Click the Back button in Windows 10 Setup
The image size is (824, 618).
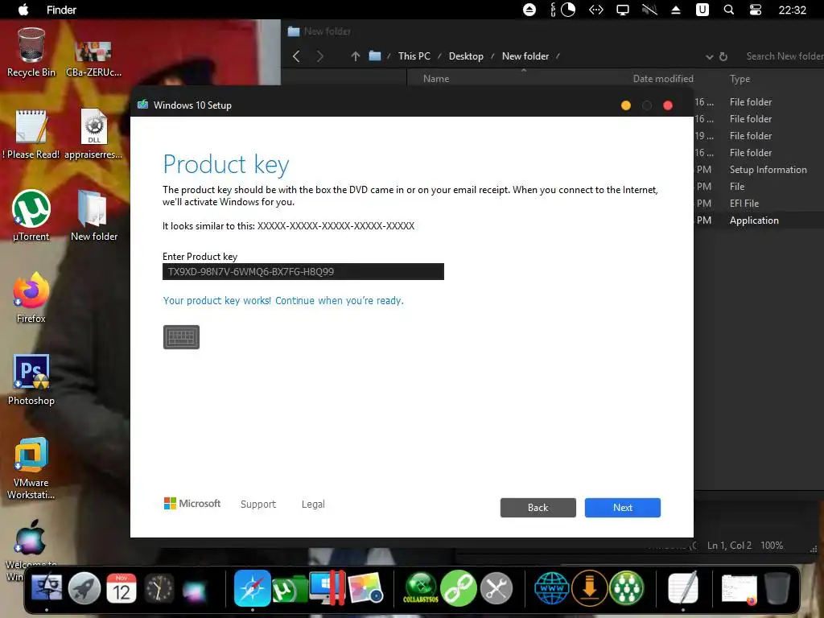(538, 508)
